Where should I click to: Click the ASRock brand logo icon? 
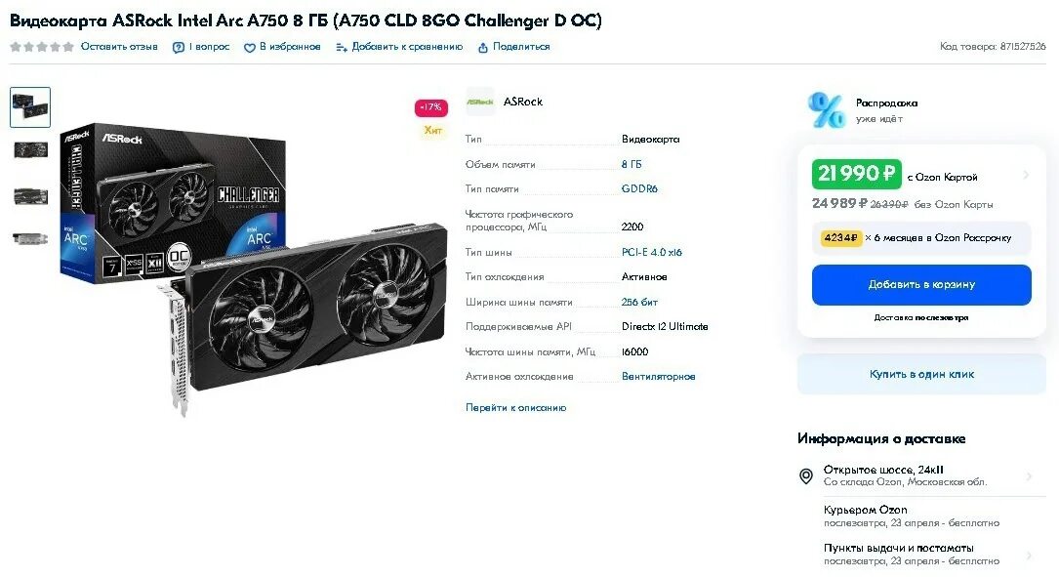[x=480, y=102]
